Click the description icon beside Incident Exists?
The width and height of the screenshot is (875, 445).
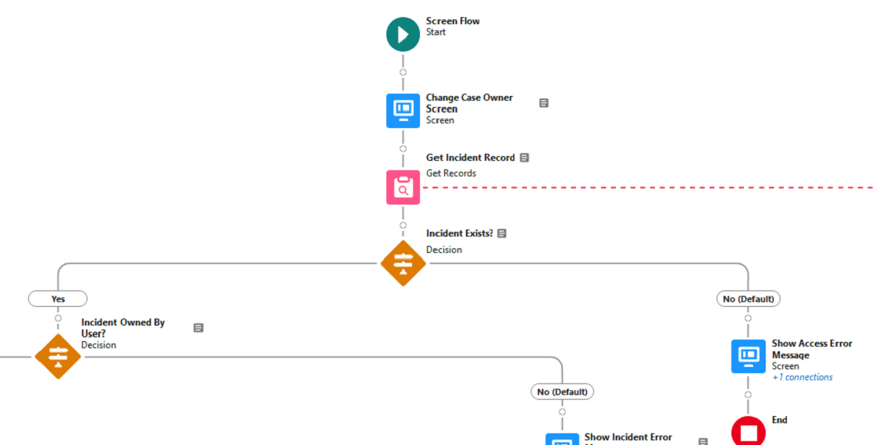pos(502,233)
